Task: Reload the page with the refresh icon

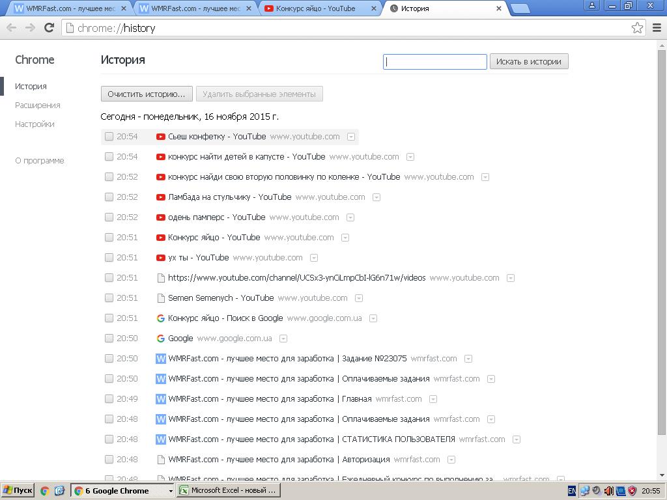Action: pyautogui.click(x=50, y=27)
